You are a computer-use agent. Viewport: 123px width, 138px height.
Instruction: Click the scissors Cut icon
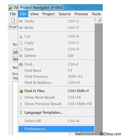21,36
